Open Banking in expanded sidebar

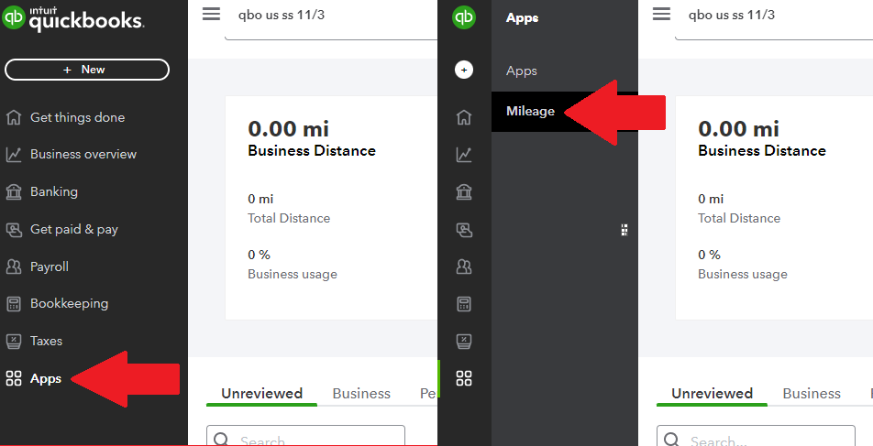54,191
